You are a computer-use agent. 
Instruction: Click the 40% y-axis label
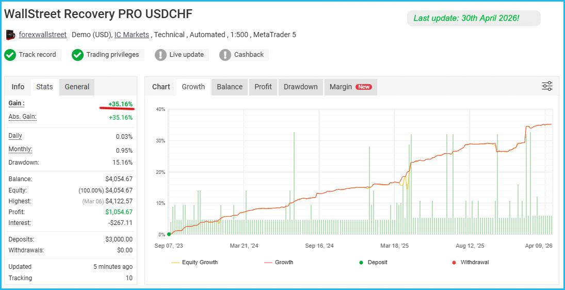(x=160, y=109)
